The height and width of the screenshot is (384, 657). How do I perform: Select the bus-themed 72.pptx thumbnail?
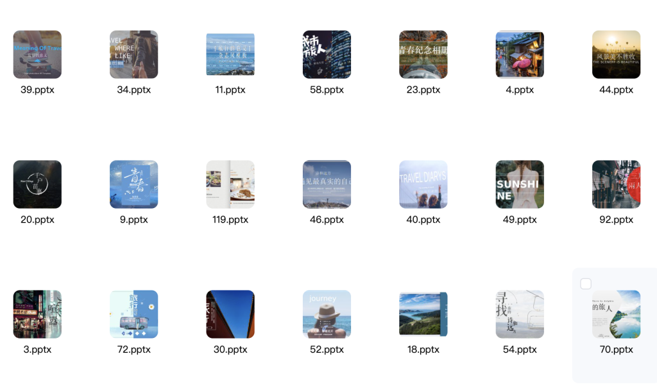133,314
